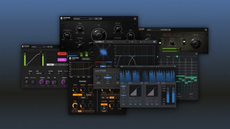Click the Minimum knob in DeQ plugin
230x129 pixels.
click(x=112, y=105)
